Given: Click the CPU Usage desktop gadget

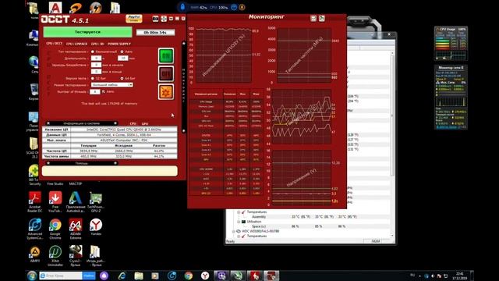Looking at the screenshot, I should click(x=451, y=44).
